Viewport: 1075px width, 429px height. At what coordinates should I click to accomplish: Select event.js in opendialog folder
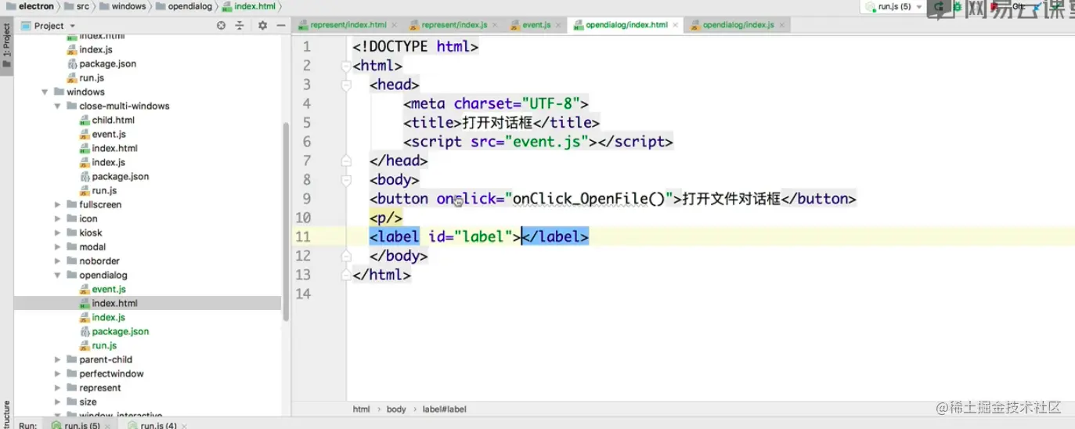click(109, 289)
